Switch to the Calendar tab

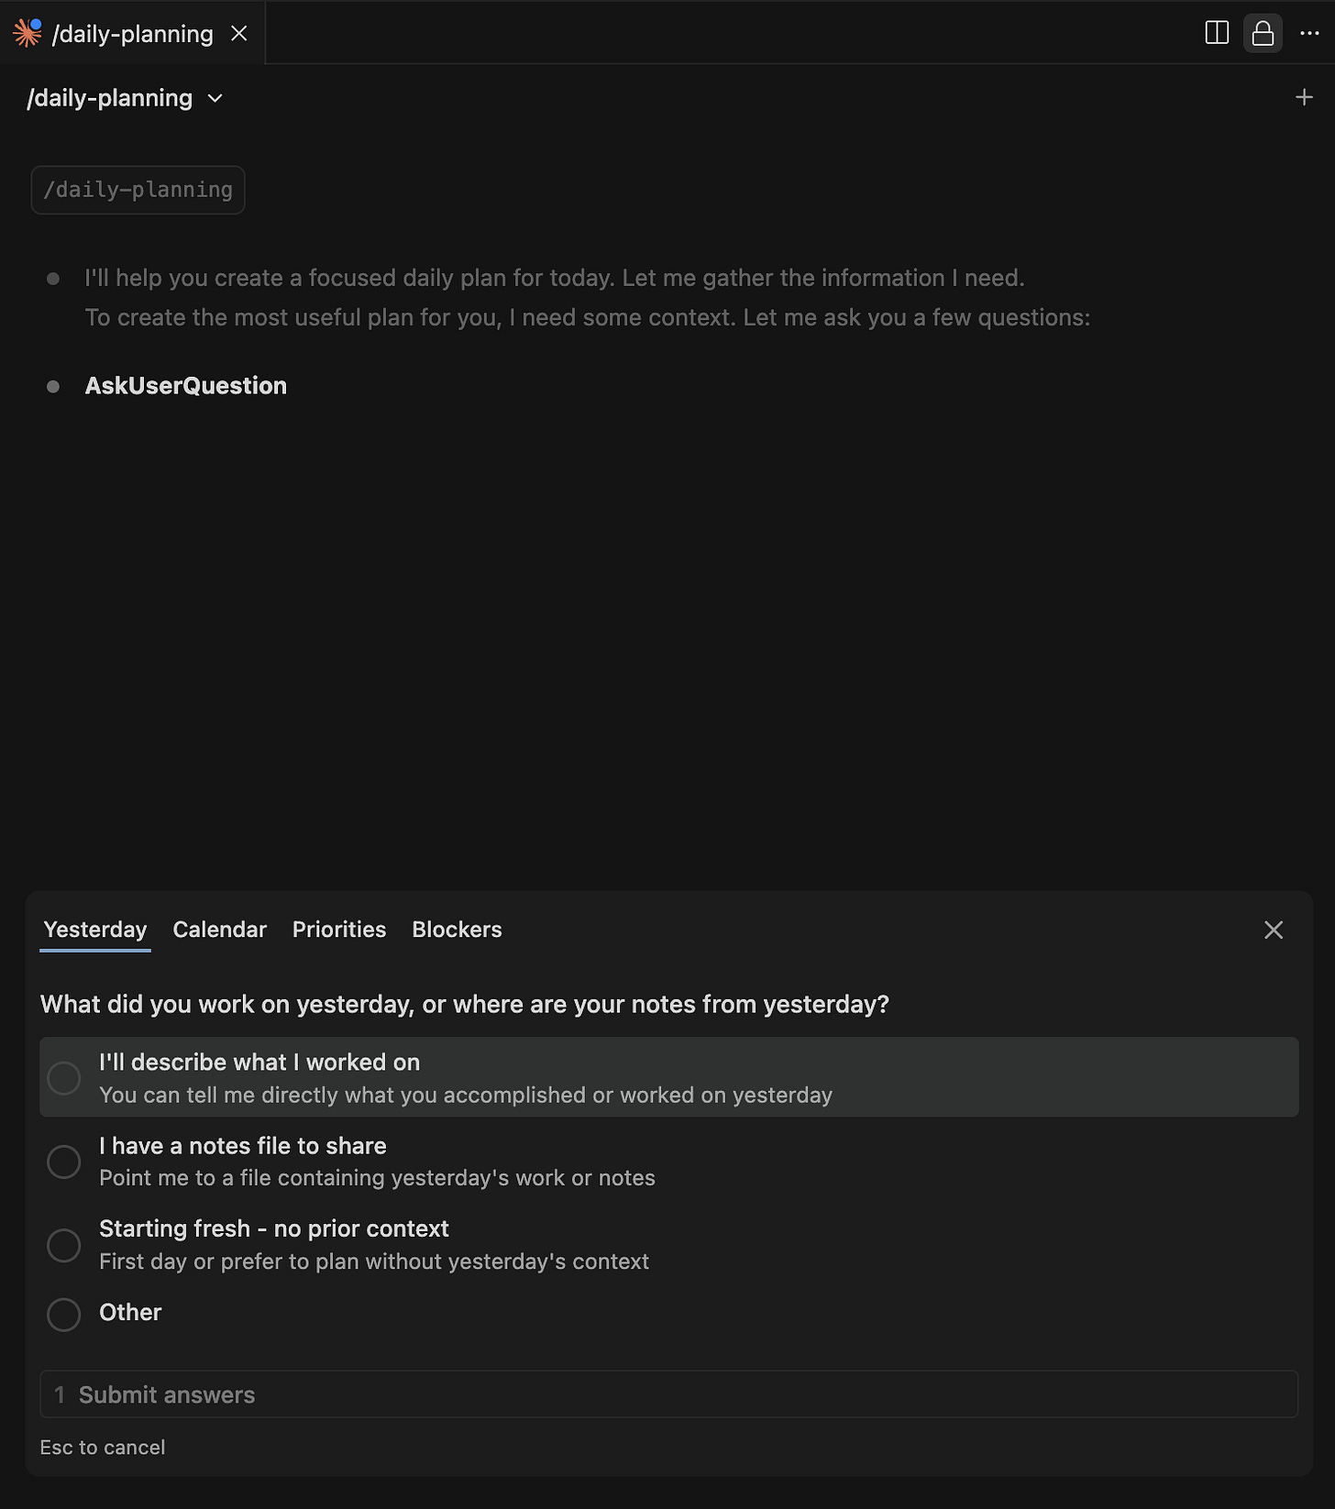click(219, 930)
